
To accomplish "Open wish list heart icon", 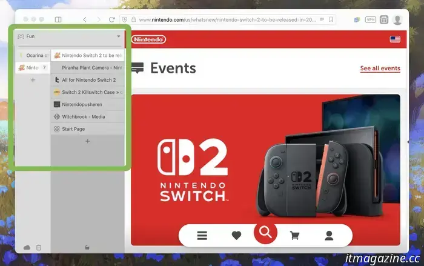I will coord(236,236).
